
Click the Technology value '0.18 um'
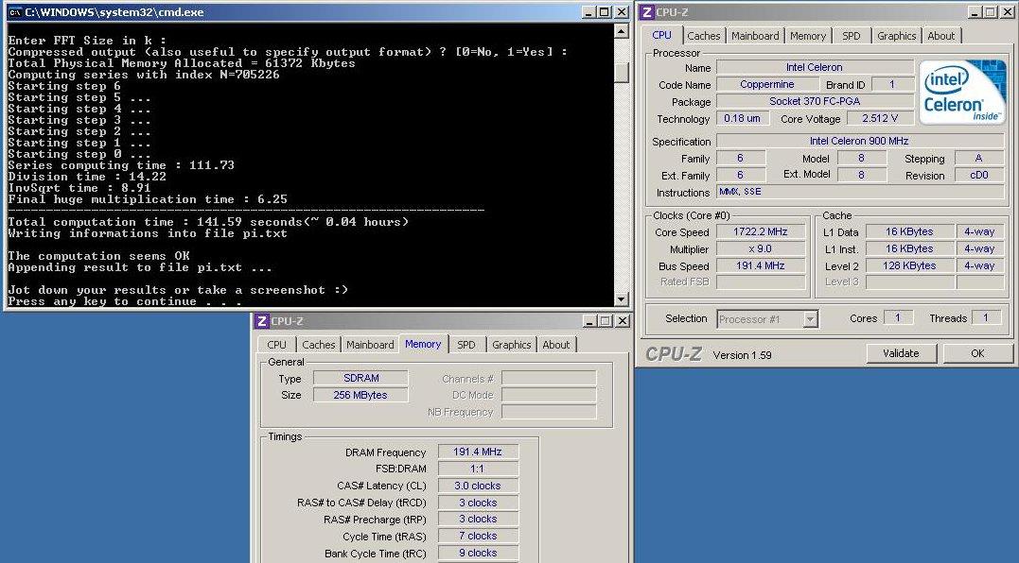click(743, 119)
